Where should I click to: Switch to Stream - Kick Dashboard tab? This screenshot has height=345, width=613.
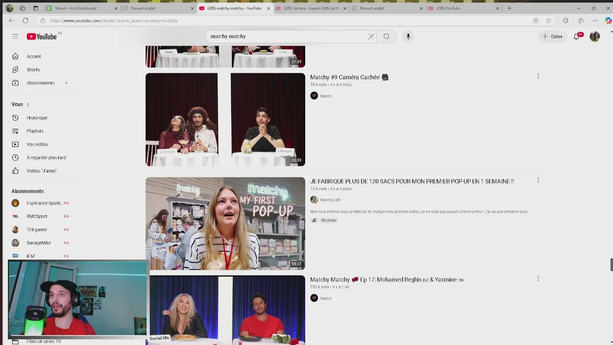point(81,8)
